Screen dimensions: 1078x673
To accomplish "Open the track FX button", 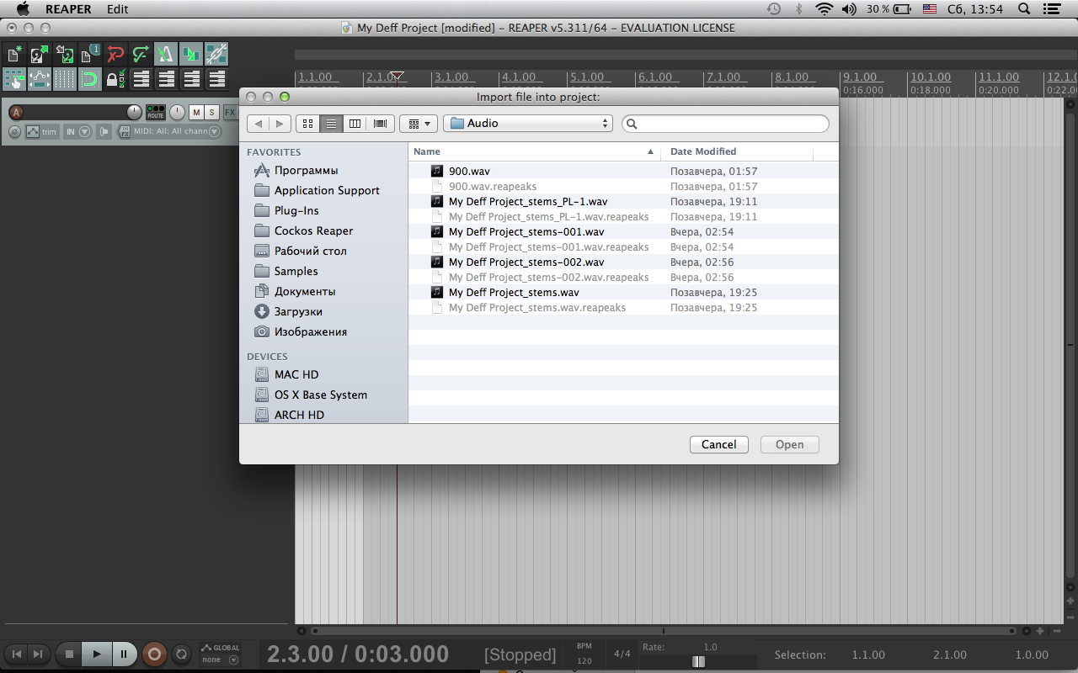I will point(230,113).
